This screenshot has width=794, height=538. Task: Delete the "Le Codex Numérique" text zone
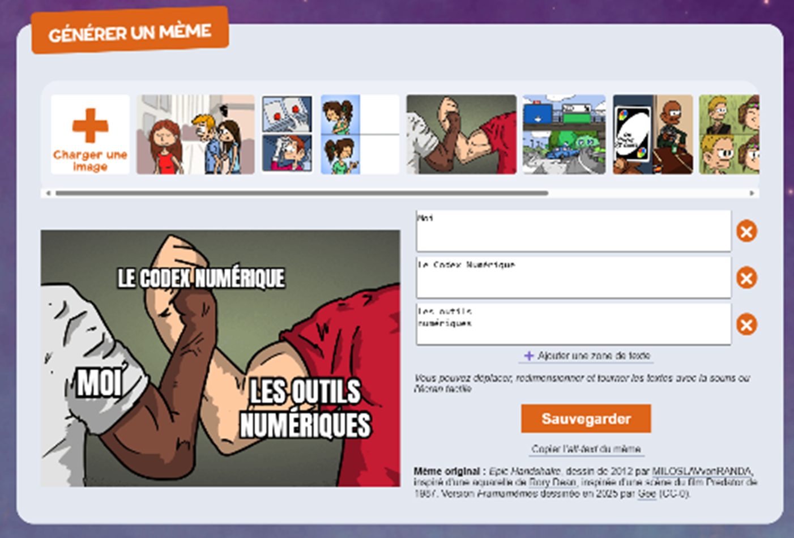(x=746, y=278)
